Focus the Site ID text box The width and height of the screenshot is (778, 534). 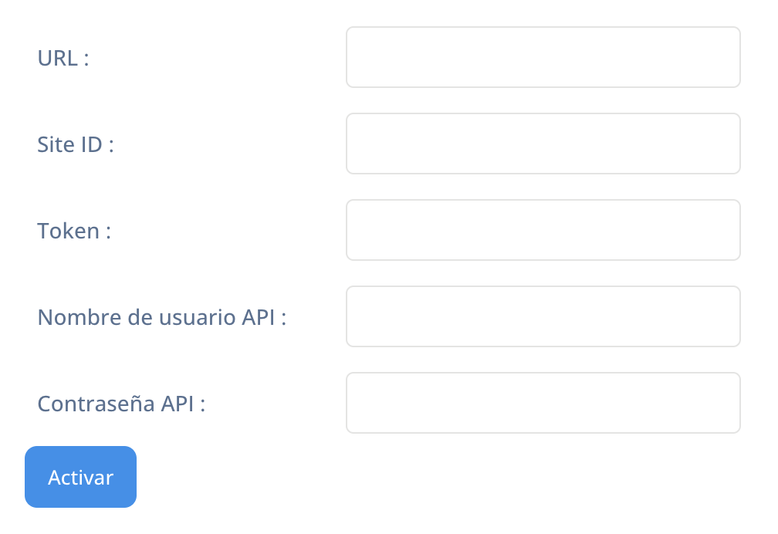543,144
